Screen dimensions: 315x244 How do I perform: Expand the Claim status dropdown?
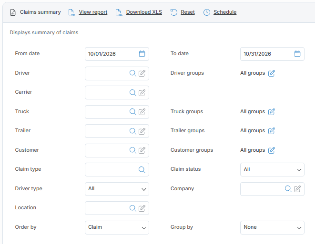coord(272,170)
